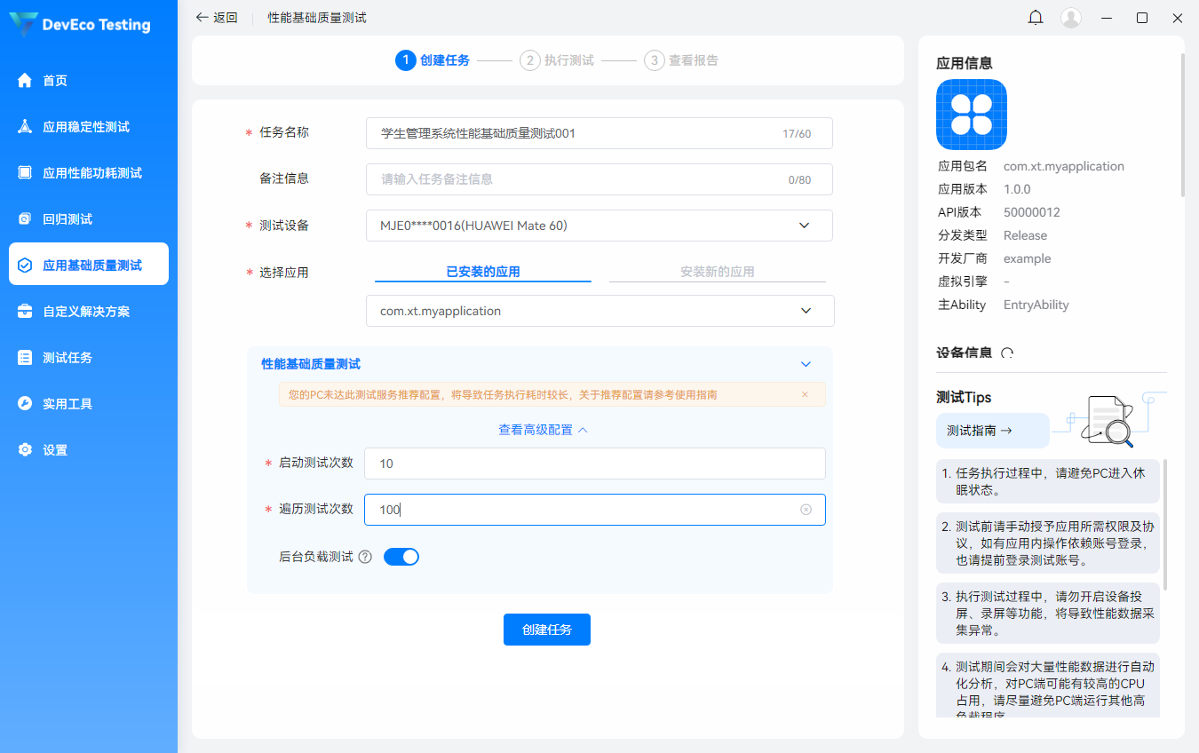The width and height of the screenshot is (1199, 753).
Task: Collapse 查看高级配置 options
Action: (x=543, y=430)
